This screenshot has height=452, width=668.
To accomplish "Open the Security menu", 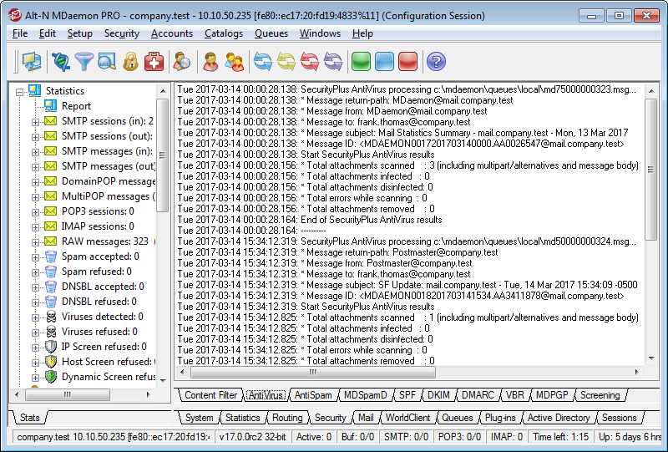I will pyautogui.click(x=121, y=33).
